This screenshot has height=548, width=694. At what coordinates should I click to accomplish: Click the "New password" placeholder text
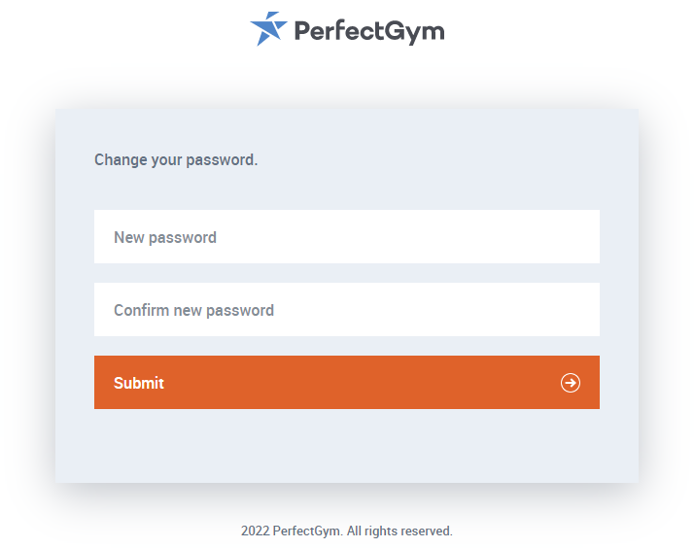[x=165, y=237]
